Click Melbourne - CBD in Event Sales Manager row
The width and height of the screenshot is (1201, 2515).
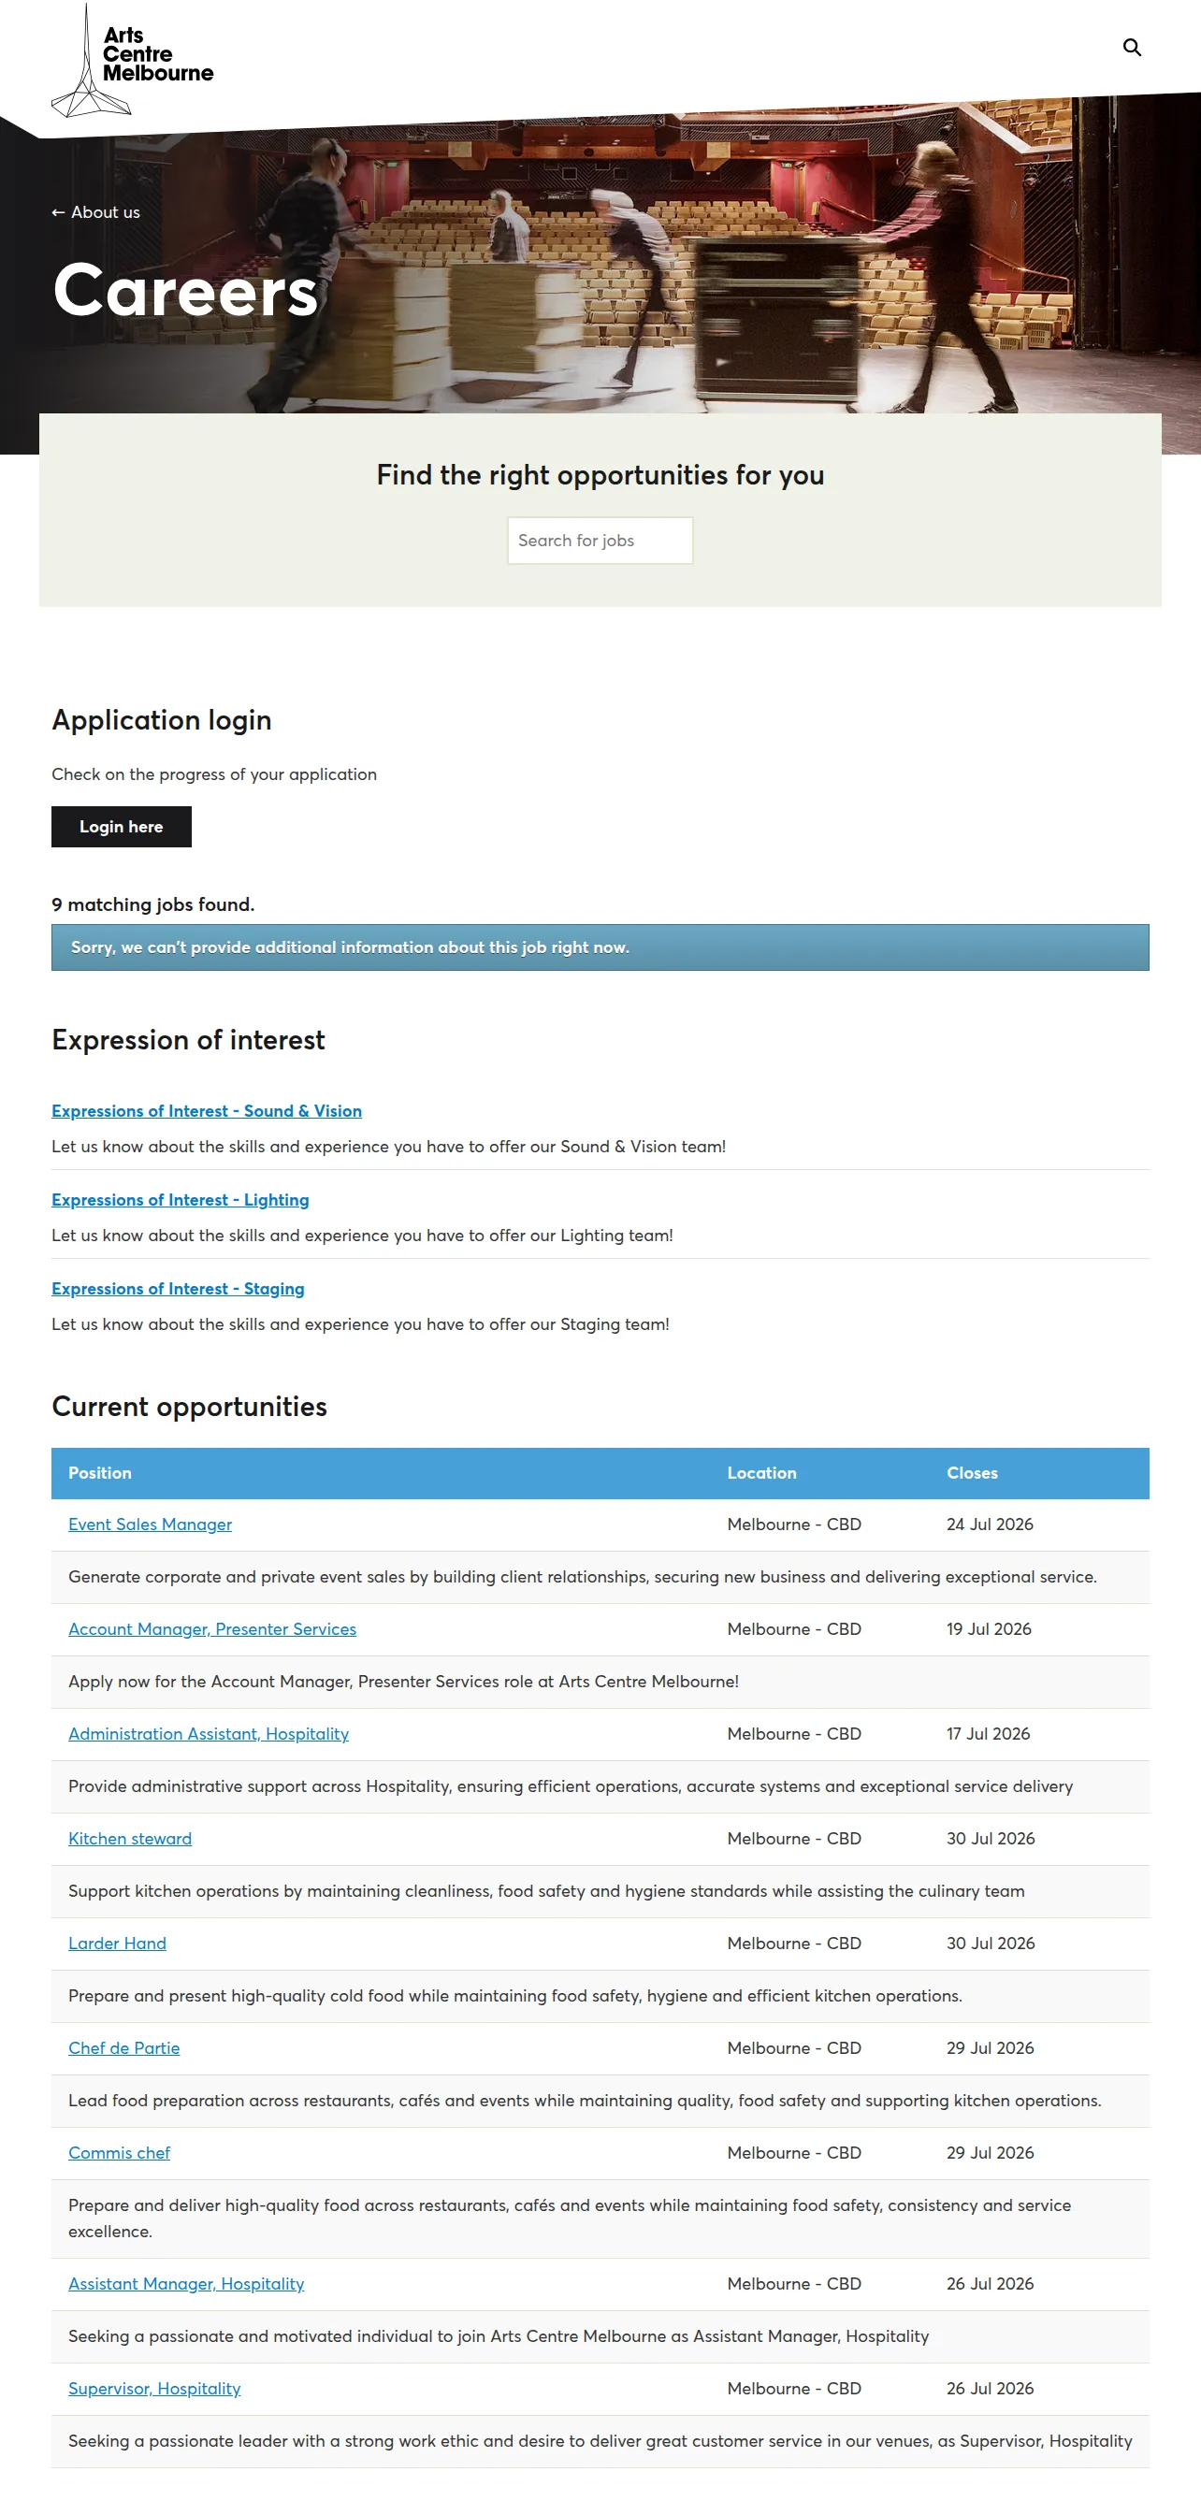pyautogui.click(x=794, y=1524)
